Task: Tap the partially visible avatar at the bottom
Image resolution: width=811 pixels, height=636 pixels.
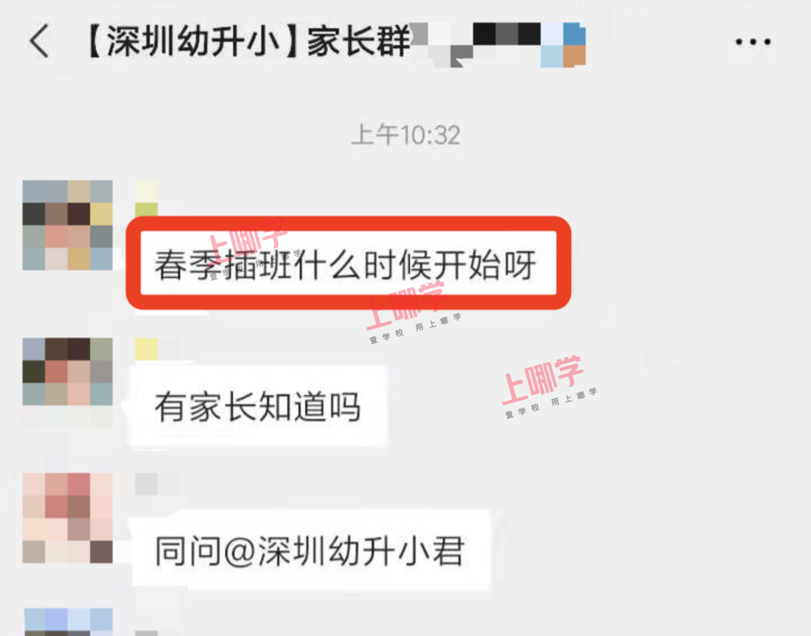Action: pos(68,622)
